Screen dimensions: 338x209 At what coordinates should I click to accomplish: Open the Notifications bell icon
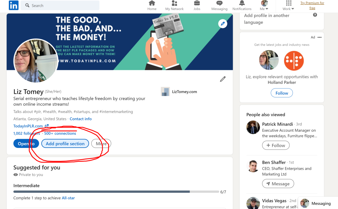coord(242,3)
